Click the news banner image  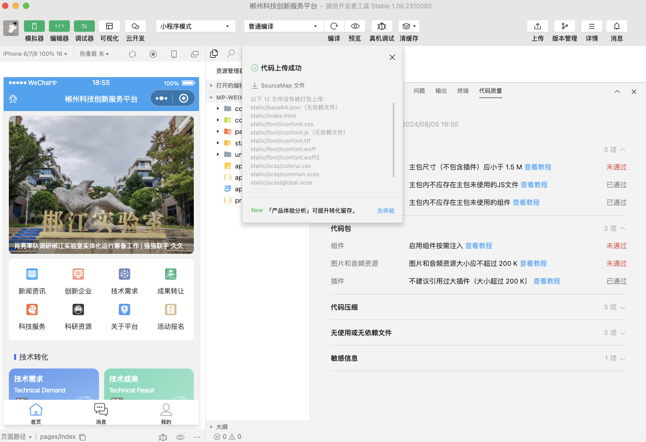pos(101,185)
